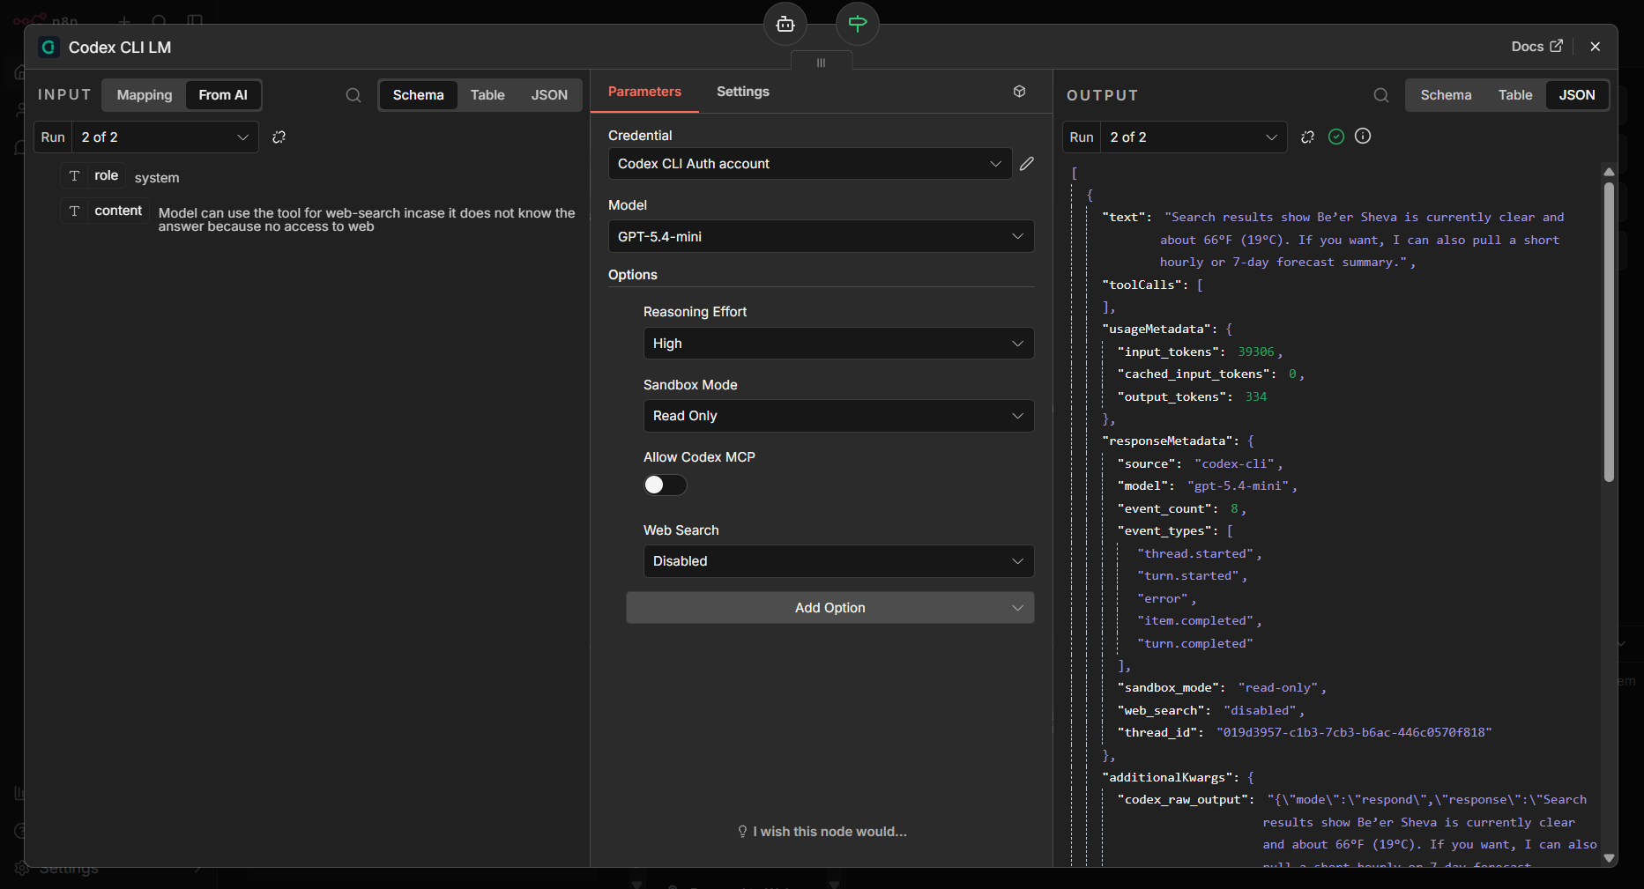Click the info icon in the OUTPUT header
The image size is (1644, 889).
[1363, 137]
